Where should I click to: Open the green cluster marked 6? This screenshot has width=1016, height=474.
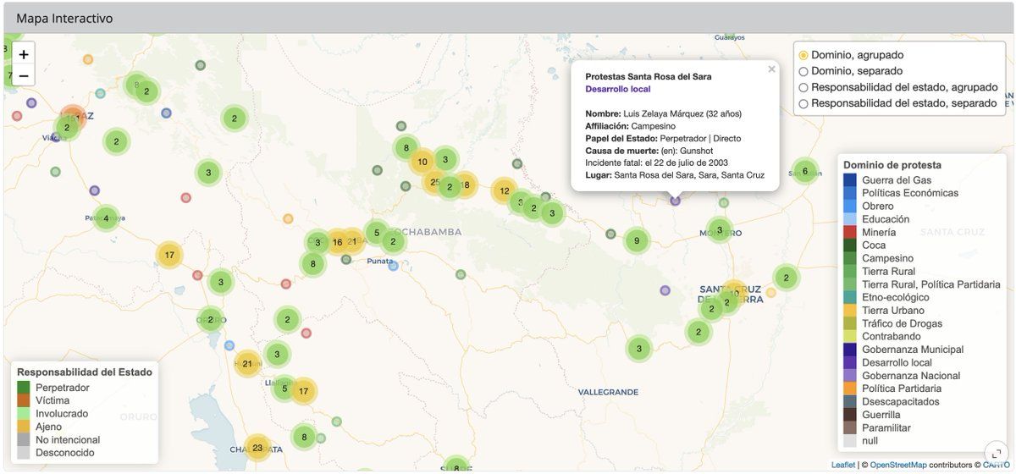coord(804,171)
